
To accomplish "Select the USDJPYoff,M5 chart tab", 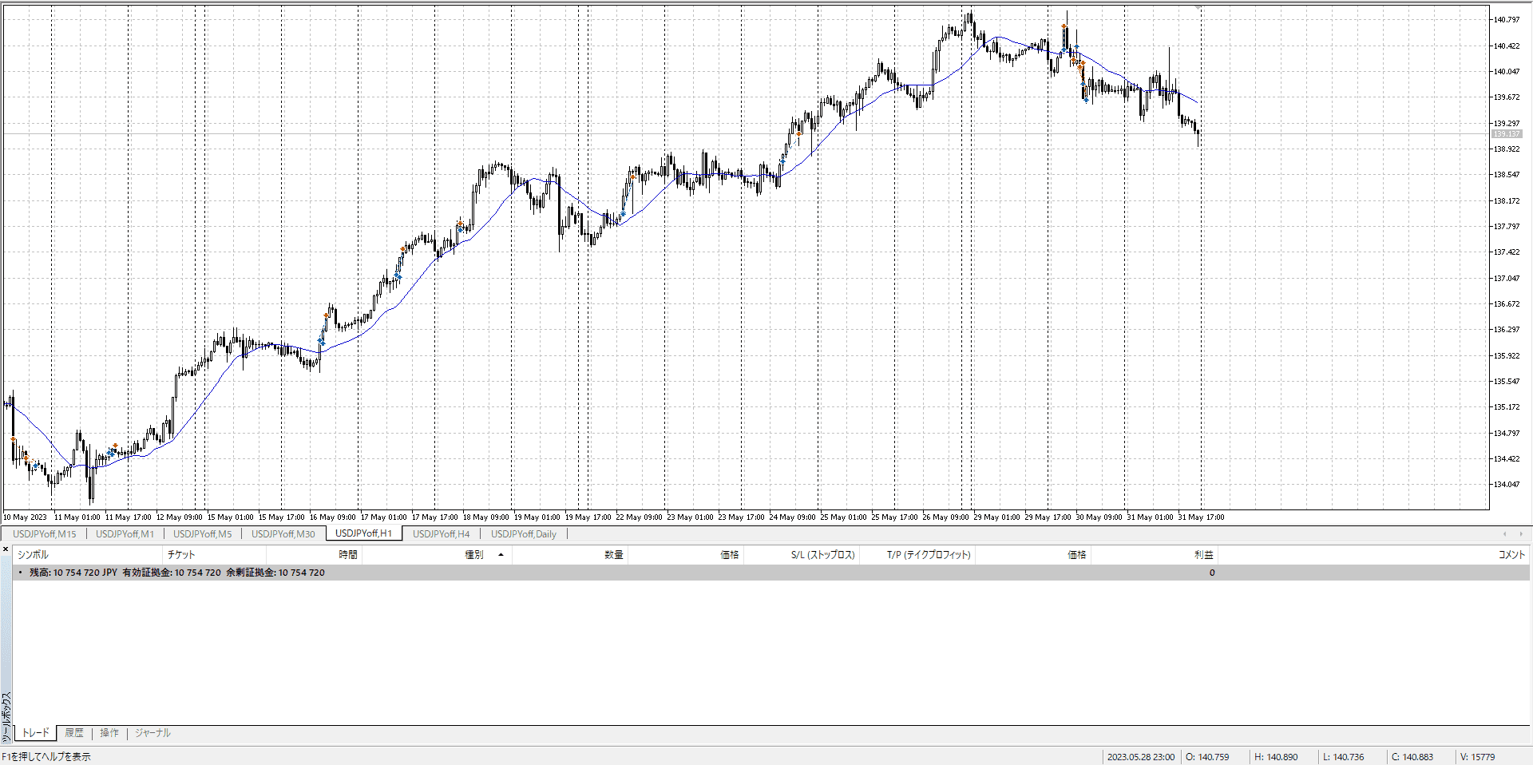I will pyautogui.click(x=202, y=534).
